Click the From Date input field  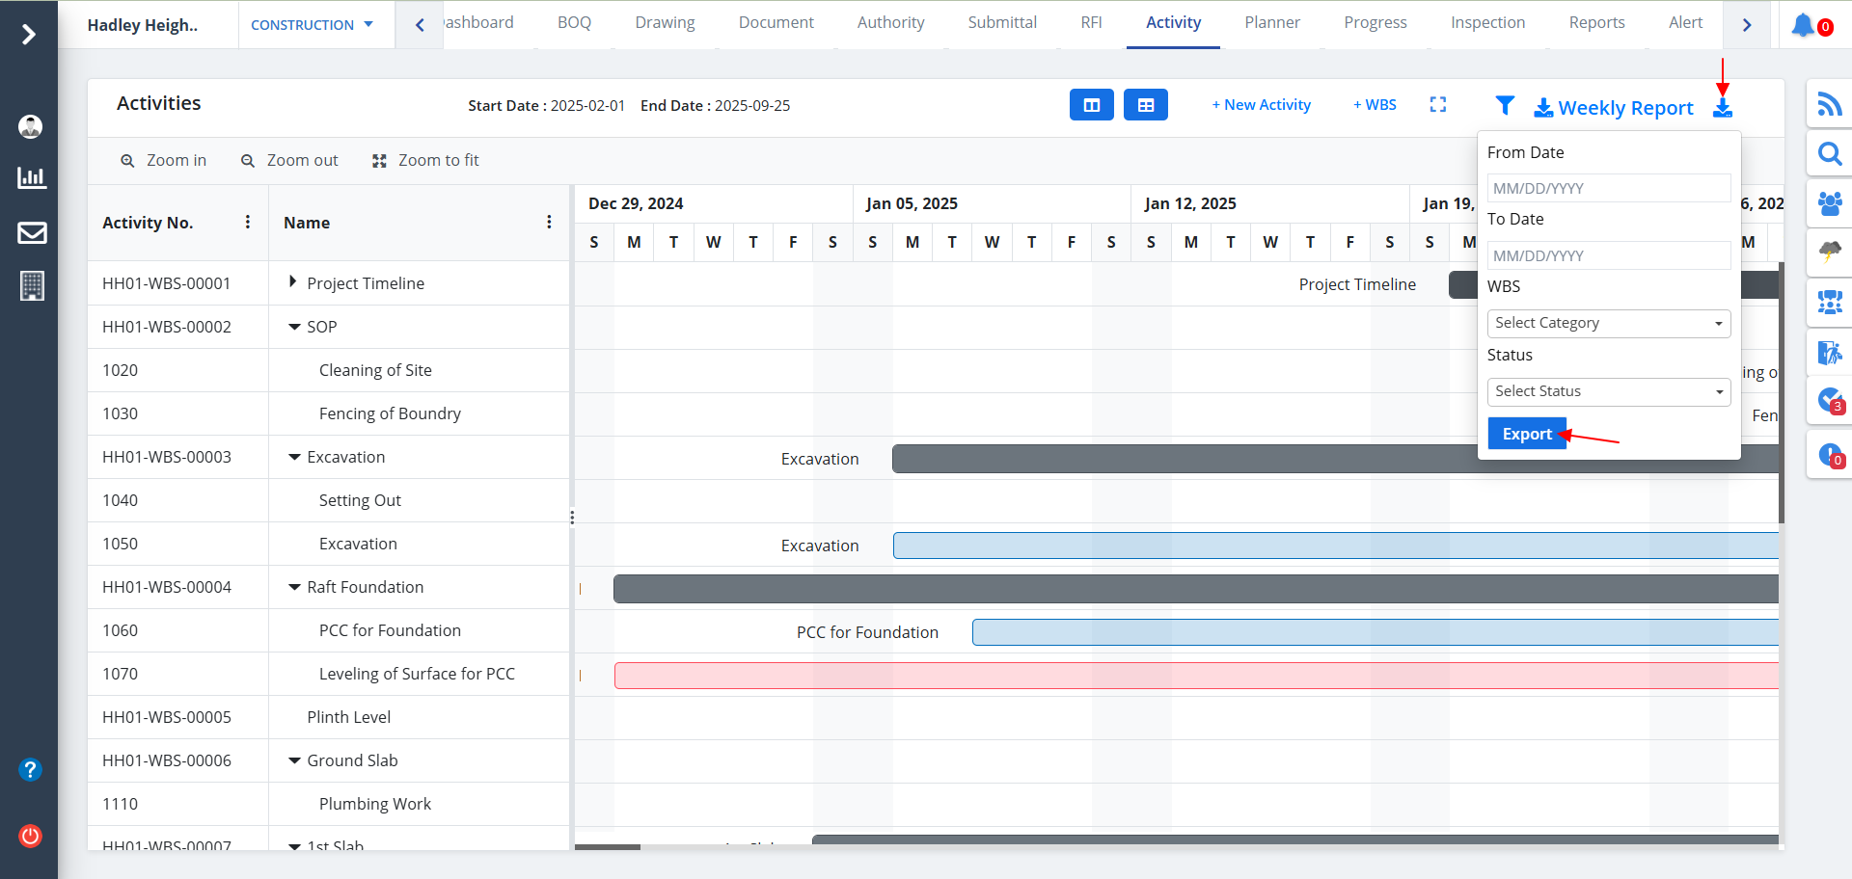[1608, 188]
